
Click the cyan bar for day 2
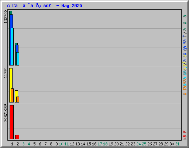[18, 59]
